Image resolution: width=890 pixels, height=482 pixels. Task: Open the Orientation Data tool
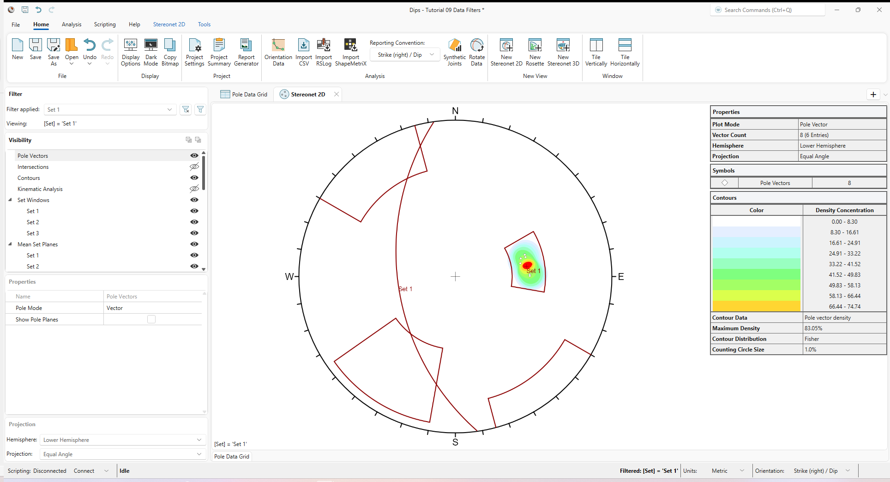pos(278,51)
